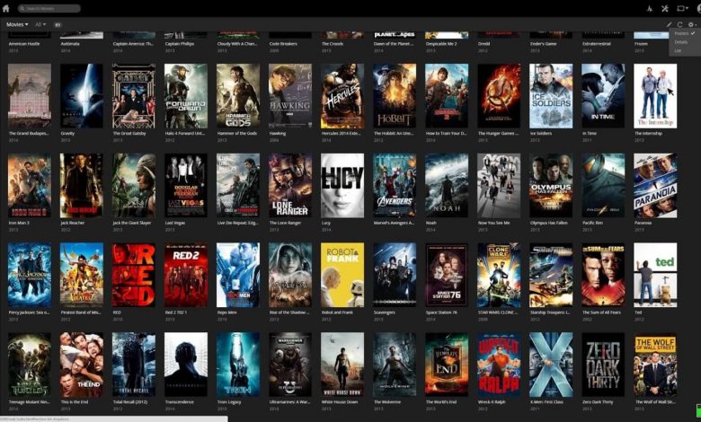Click the "Ender's Game" title
This screenshot has height=422, width=701.
543,44
